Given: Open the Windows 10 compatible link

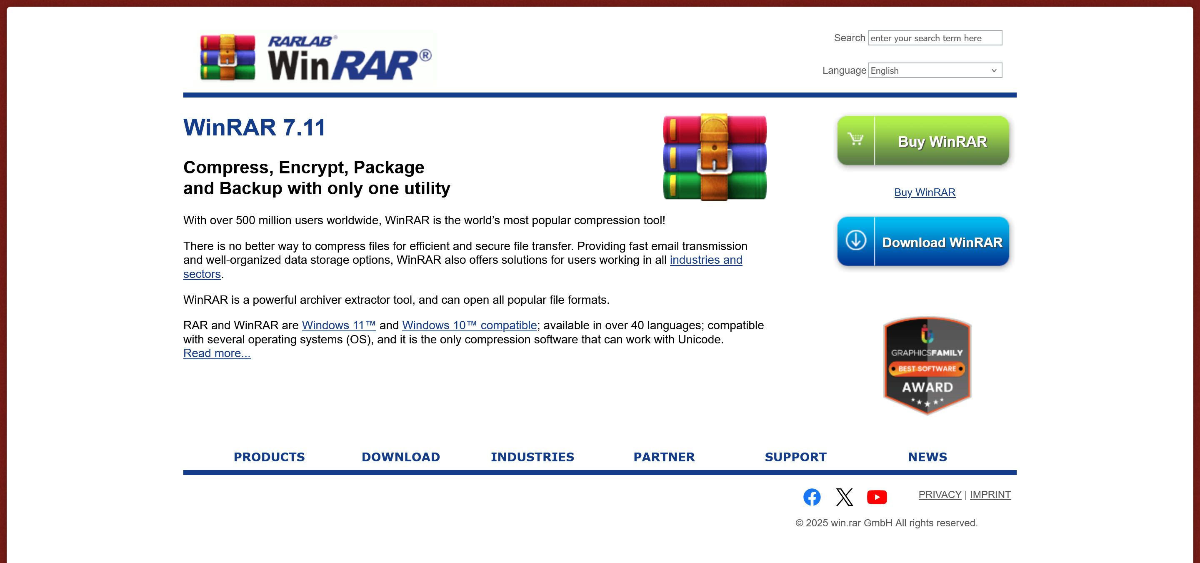Looking at the screenshot, I should coord(470,325).
